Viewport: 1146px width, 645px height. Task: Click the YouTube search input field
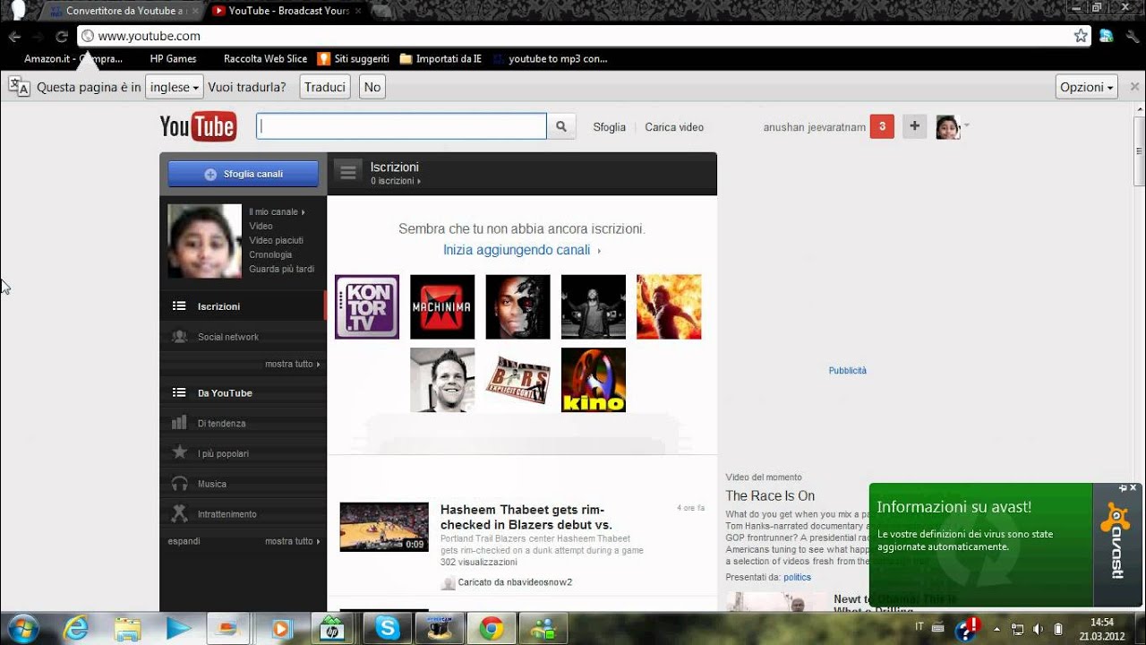click(401, 126)
